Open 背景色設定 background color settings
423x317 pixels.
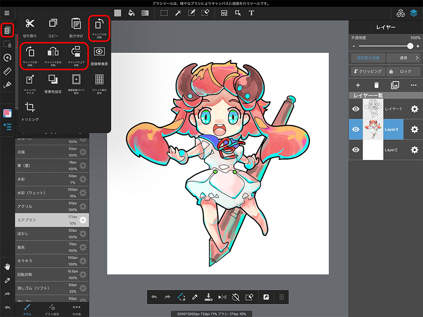tap(53, 84)
